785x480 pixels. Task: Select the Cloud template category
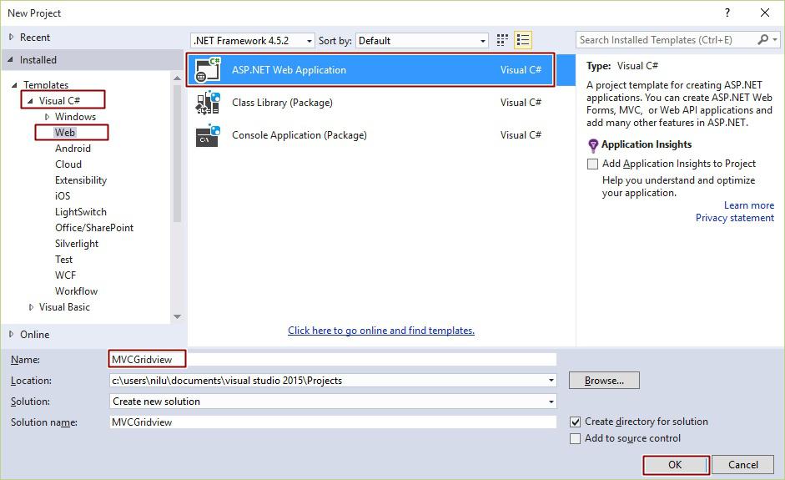pos(68,164)
